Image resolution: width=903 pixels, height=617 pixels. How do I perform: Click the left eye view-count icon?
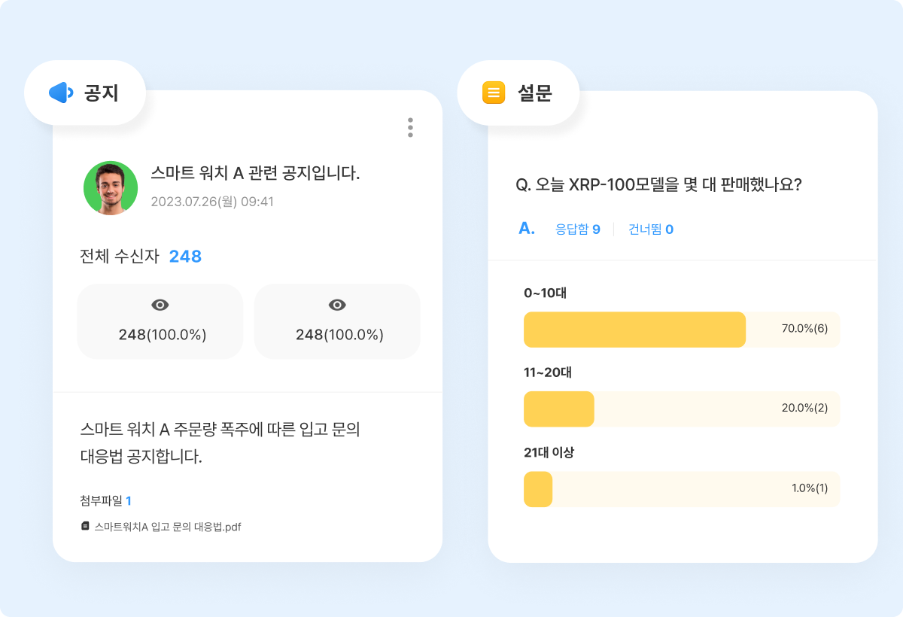click(x=160, y=305)
